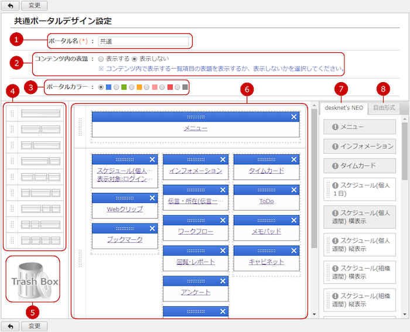Viewport: 410px width, 332px height.
Task: Switch to the 自由形式 tab
Action: (384, 108)
